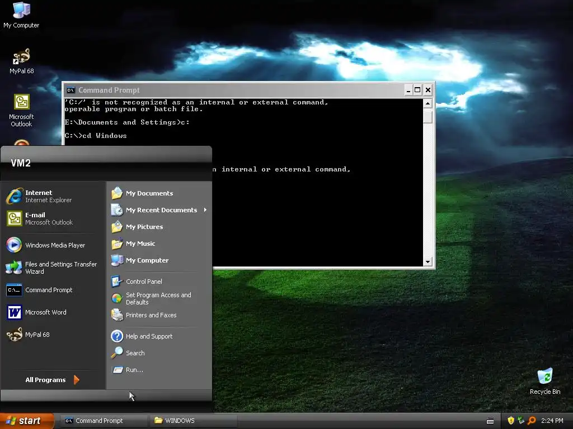Open the Run... dialog

[x=159, y=370]
